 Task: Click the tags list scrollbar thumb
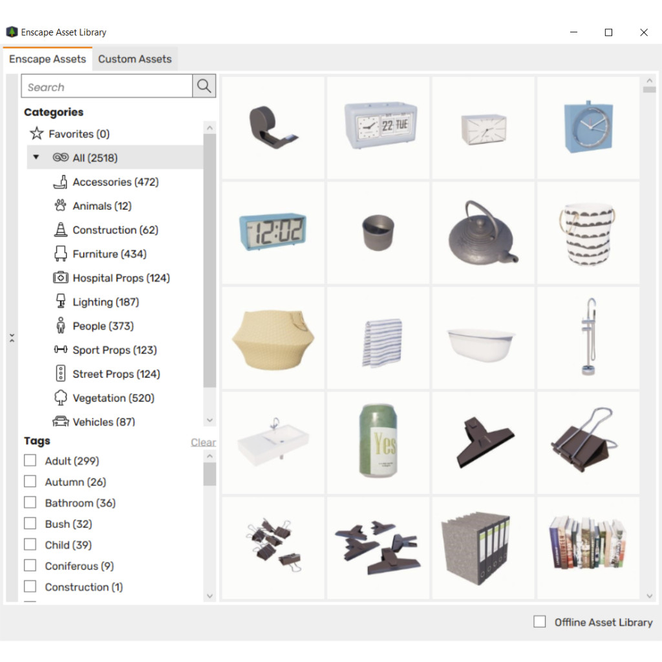coord(210,474)
